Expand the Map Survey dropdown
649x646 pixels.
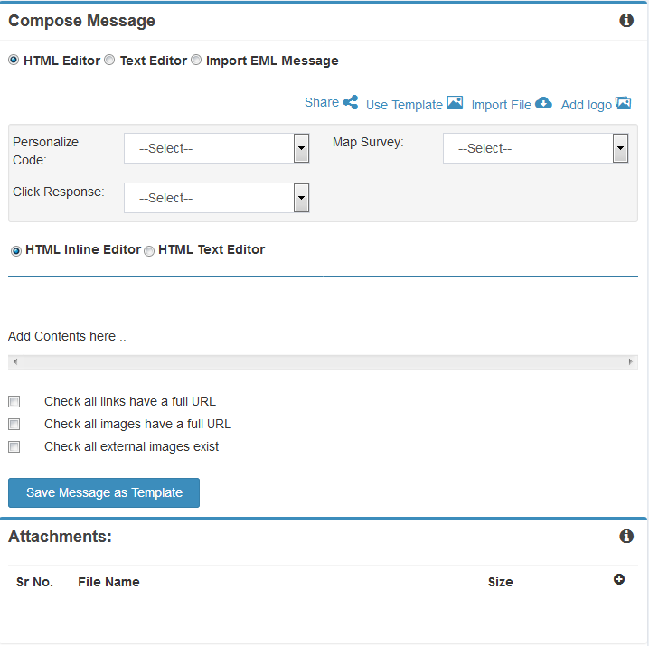[535, 148]
